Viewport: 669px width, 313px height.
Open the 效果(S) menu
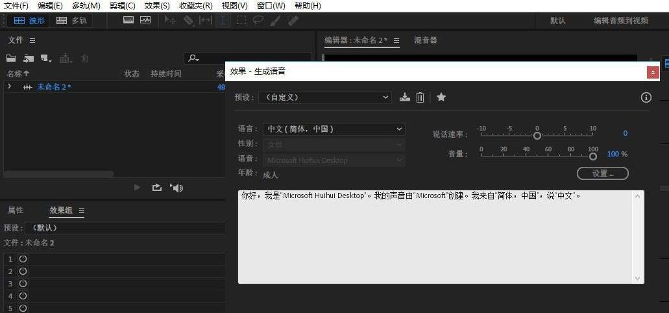(156, 6)
